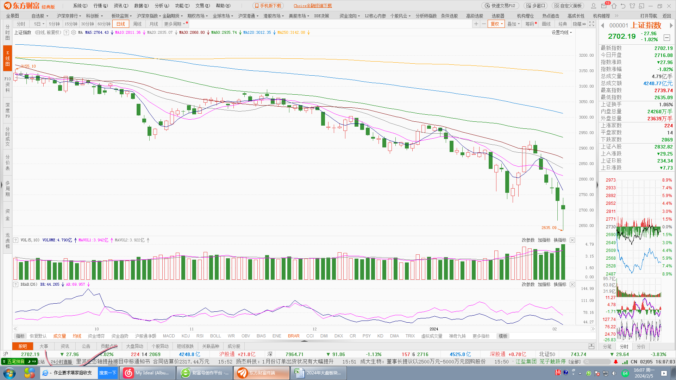
Task: Close the BRAR indicator panel
Action: pos(572,284)
